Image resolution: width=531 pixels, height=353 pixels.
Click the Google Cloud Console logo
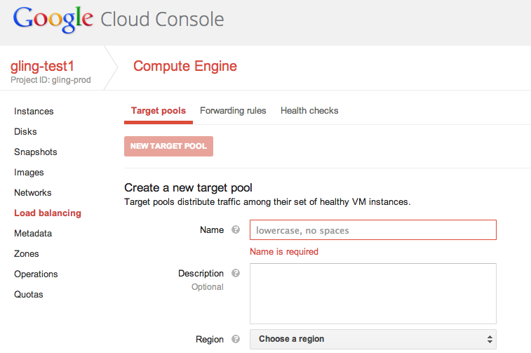click(119, 19)
